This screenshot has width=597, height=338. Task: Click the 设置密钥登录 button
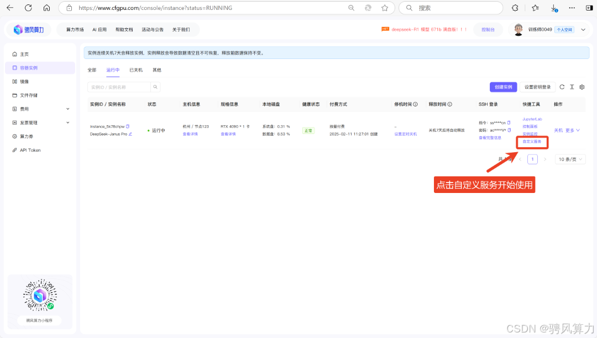point(538,87)
